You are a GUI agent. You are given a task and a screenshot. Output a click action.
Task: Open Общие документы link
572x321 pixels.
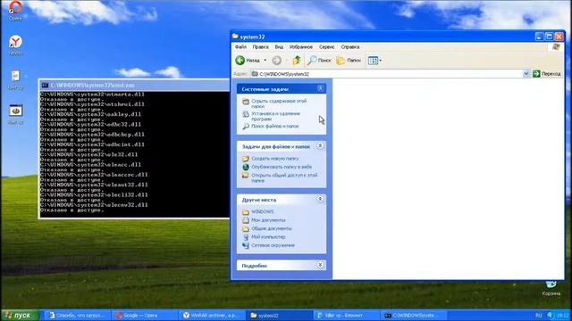272,228
